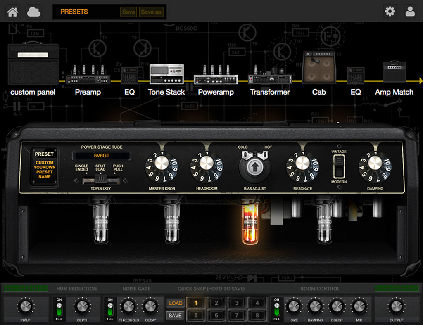This screenshot has width=423, height=325.
Task: Select Quick Snap slot 4
Action: (x=257, y=303)
